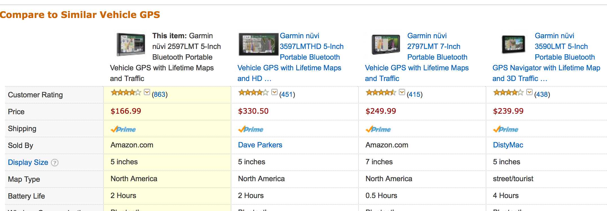Image resolution: width=607 pixels, height=211 pixels.
Task: Open Garmin nüvi 3597LMTHD 5-Inch product link
Action: [x=291, y=57]
